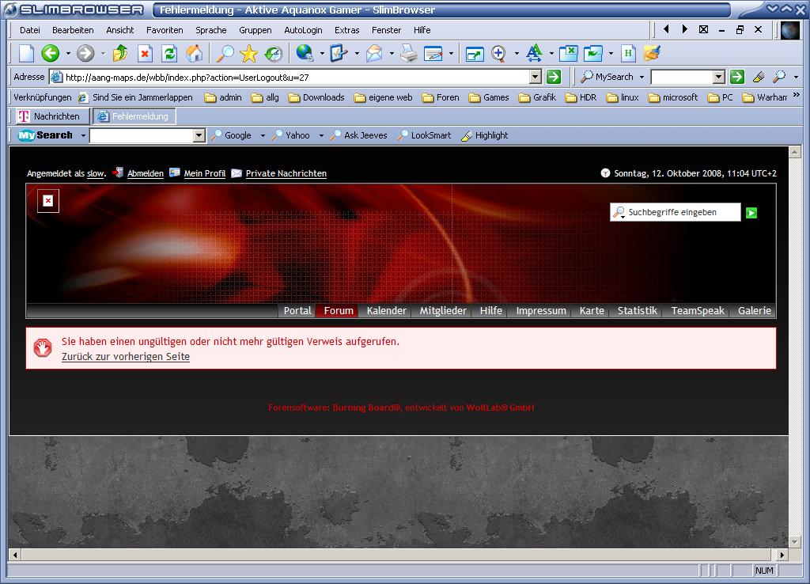Image resolution: width=810 pixels, height=584 pixels.
Task: Follow 'Zurück zur vorherigen Seite' link
Action: tap(126, 357)
